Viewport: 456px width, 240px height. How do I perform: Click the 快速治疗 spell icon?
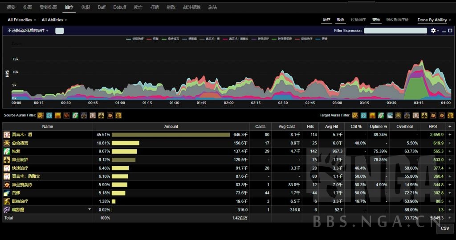click(7, 168)
